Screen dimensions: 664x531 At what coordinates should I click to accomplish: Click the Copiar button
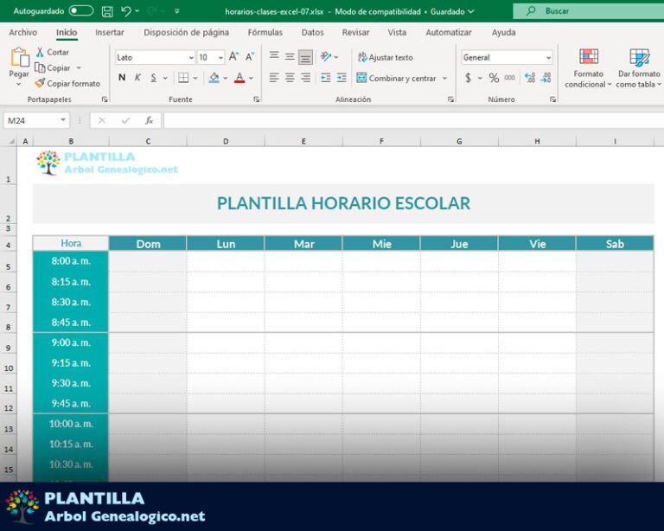coord(54,67)
